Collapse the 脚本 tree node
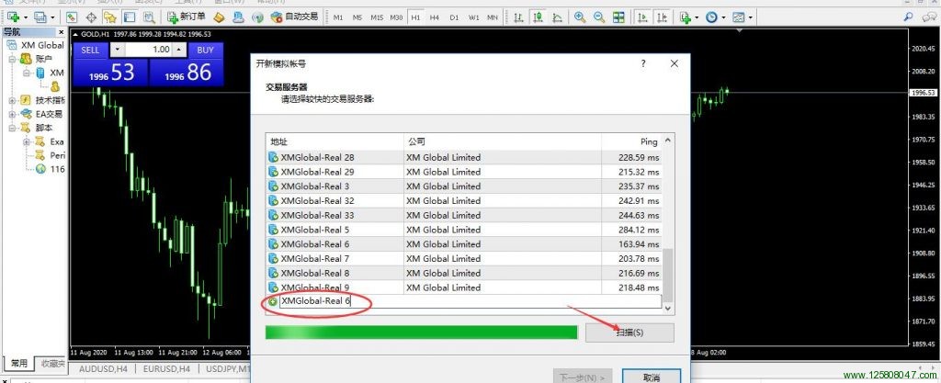Screen dimensions: 941x383 tap(11, 128)
